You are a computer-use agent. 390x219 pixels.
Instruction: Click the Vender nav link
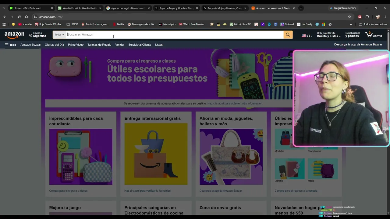(120, 45)
